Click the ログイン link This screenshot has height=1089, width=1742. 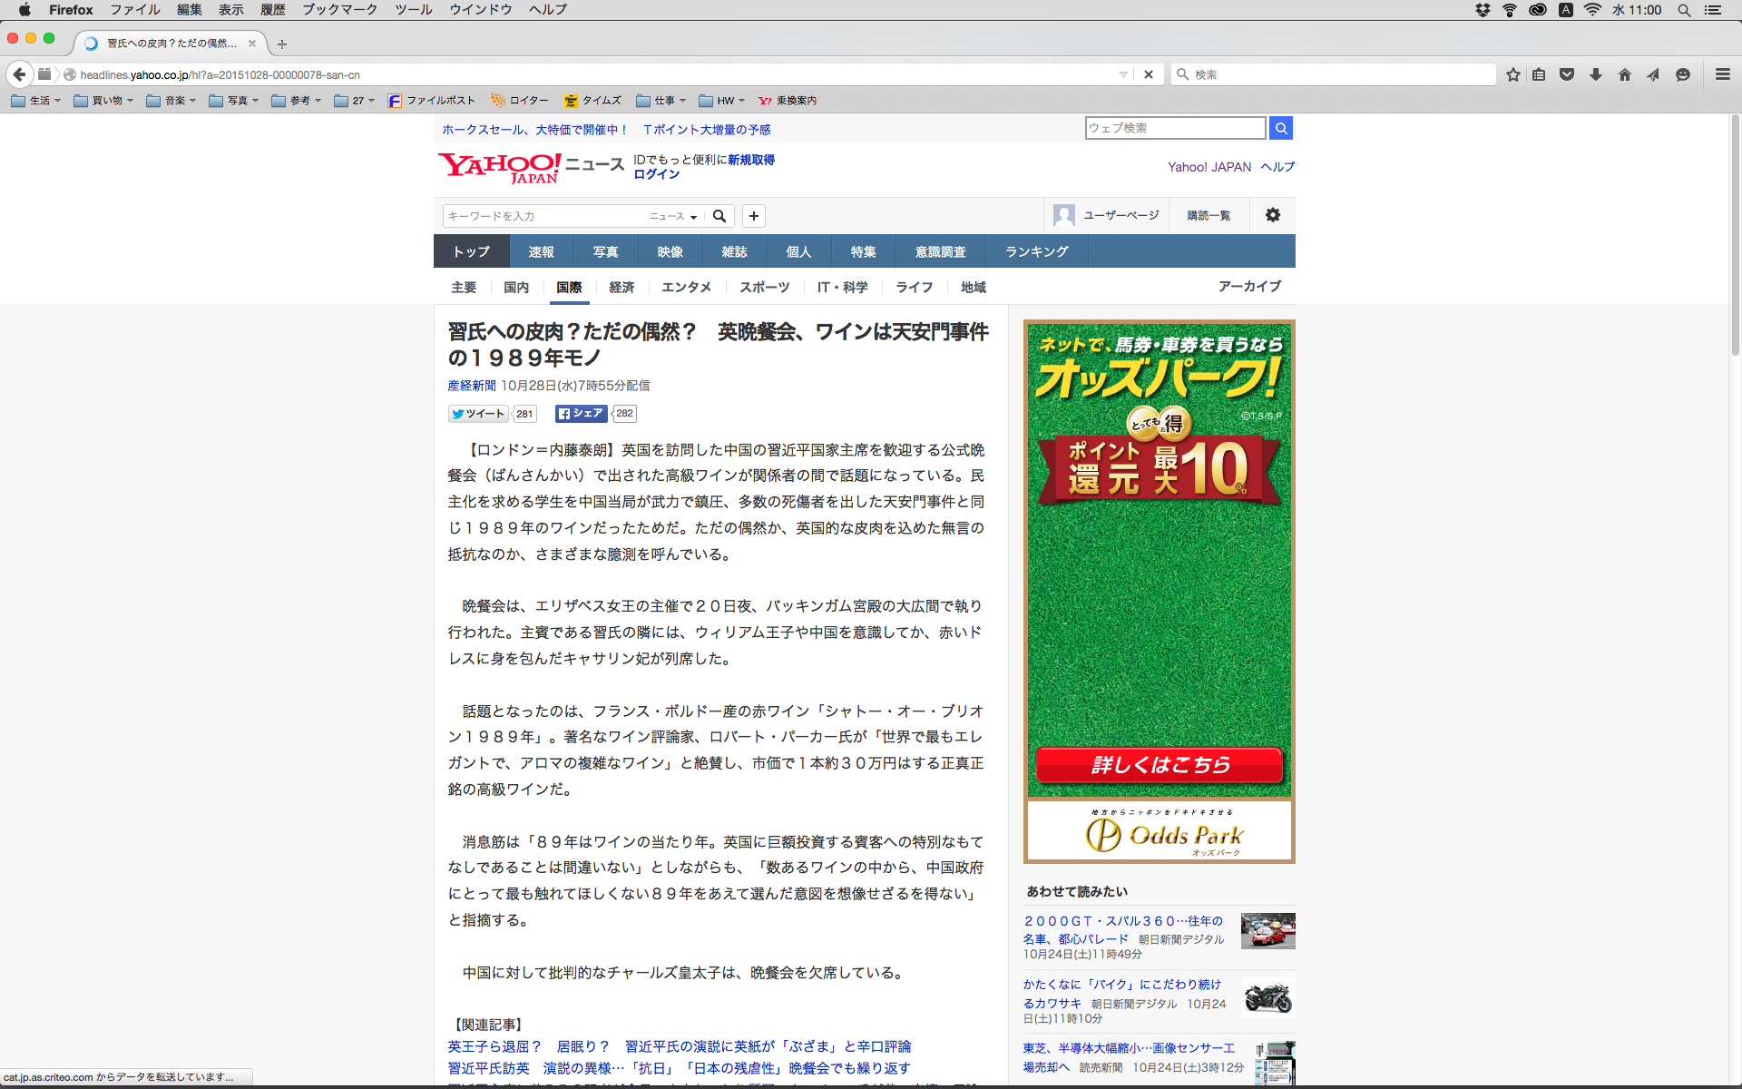click(x=656, y=174)
